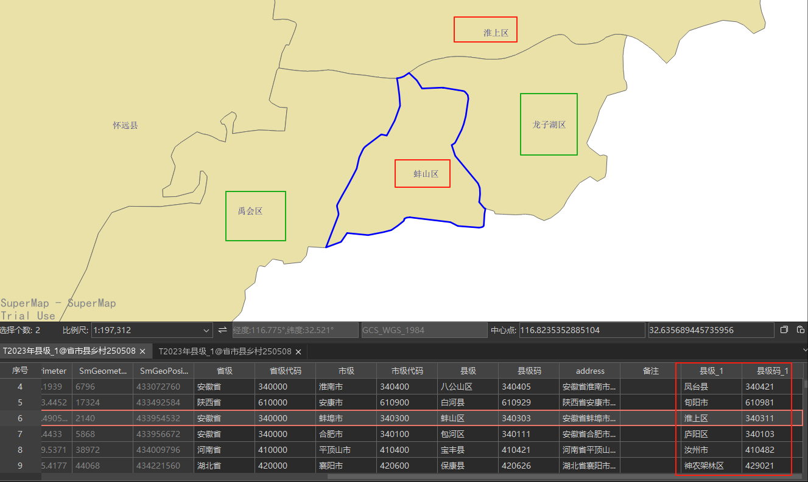Click center point Y field 32.635689445735956
Image resolution: width=808 pixels, height=482 pixels.
tap(711, 330)
